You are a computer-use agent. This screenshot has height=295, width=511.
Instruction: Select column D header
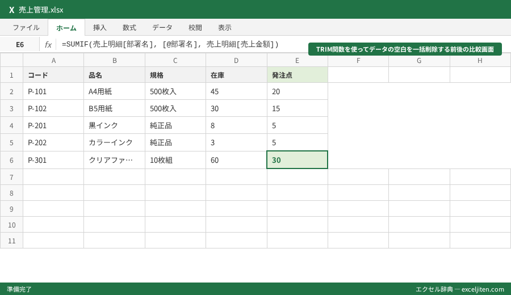coord(236,60)
